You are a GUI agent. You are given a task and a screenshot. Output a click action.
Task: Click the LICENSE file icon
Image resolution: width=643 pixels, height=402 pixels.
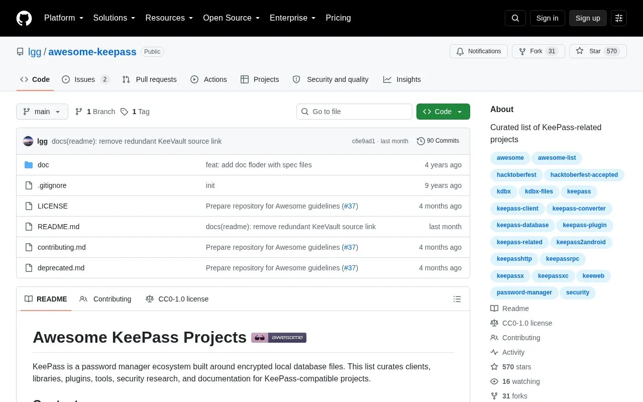tap(29, 206)
